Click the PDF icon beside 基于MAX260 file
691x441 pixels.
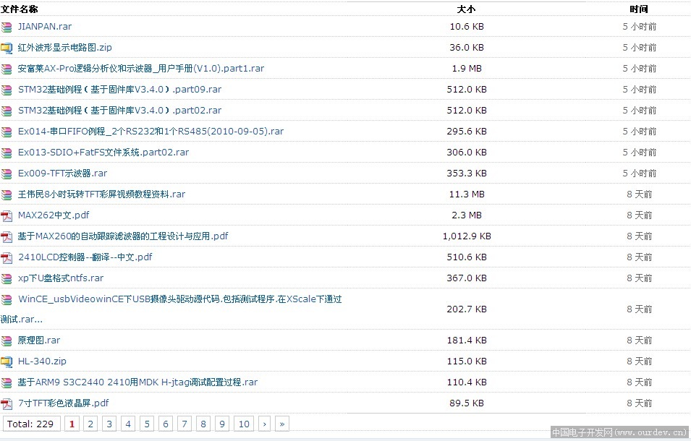coord(7,237)
